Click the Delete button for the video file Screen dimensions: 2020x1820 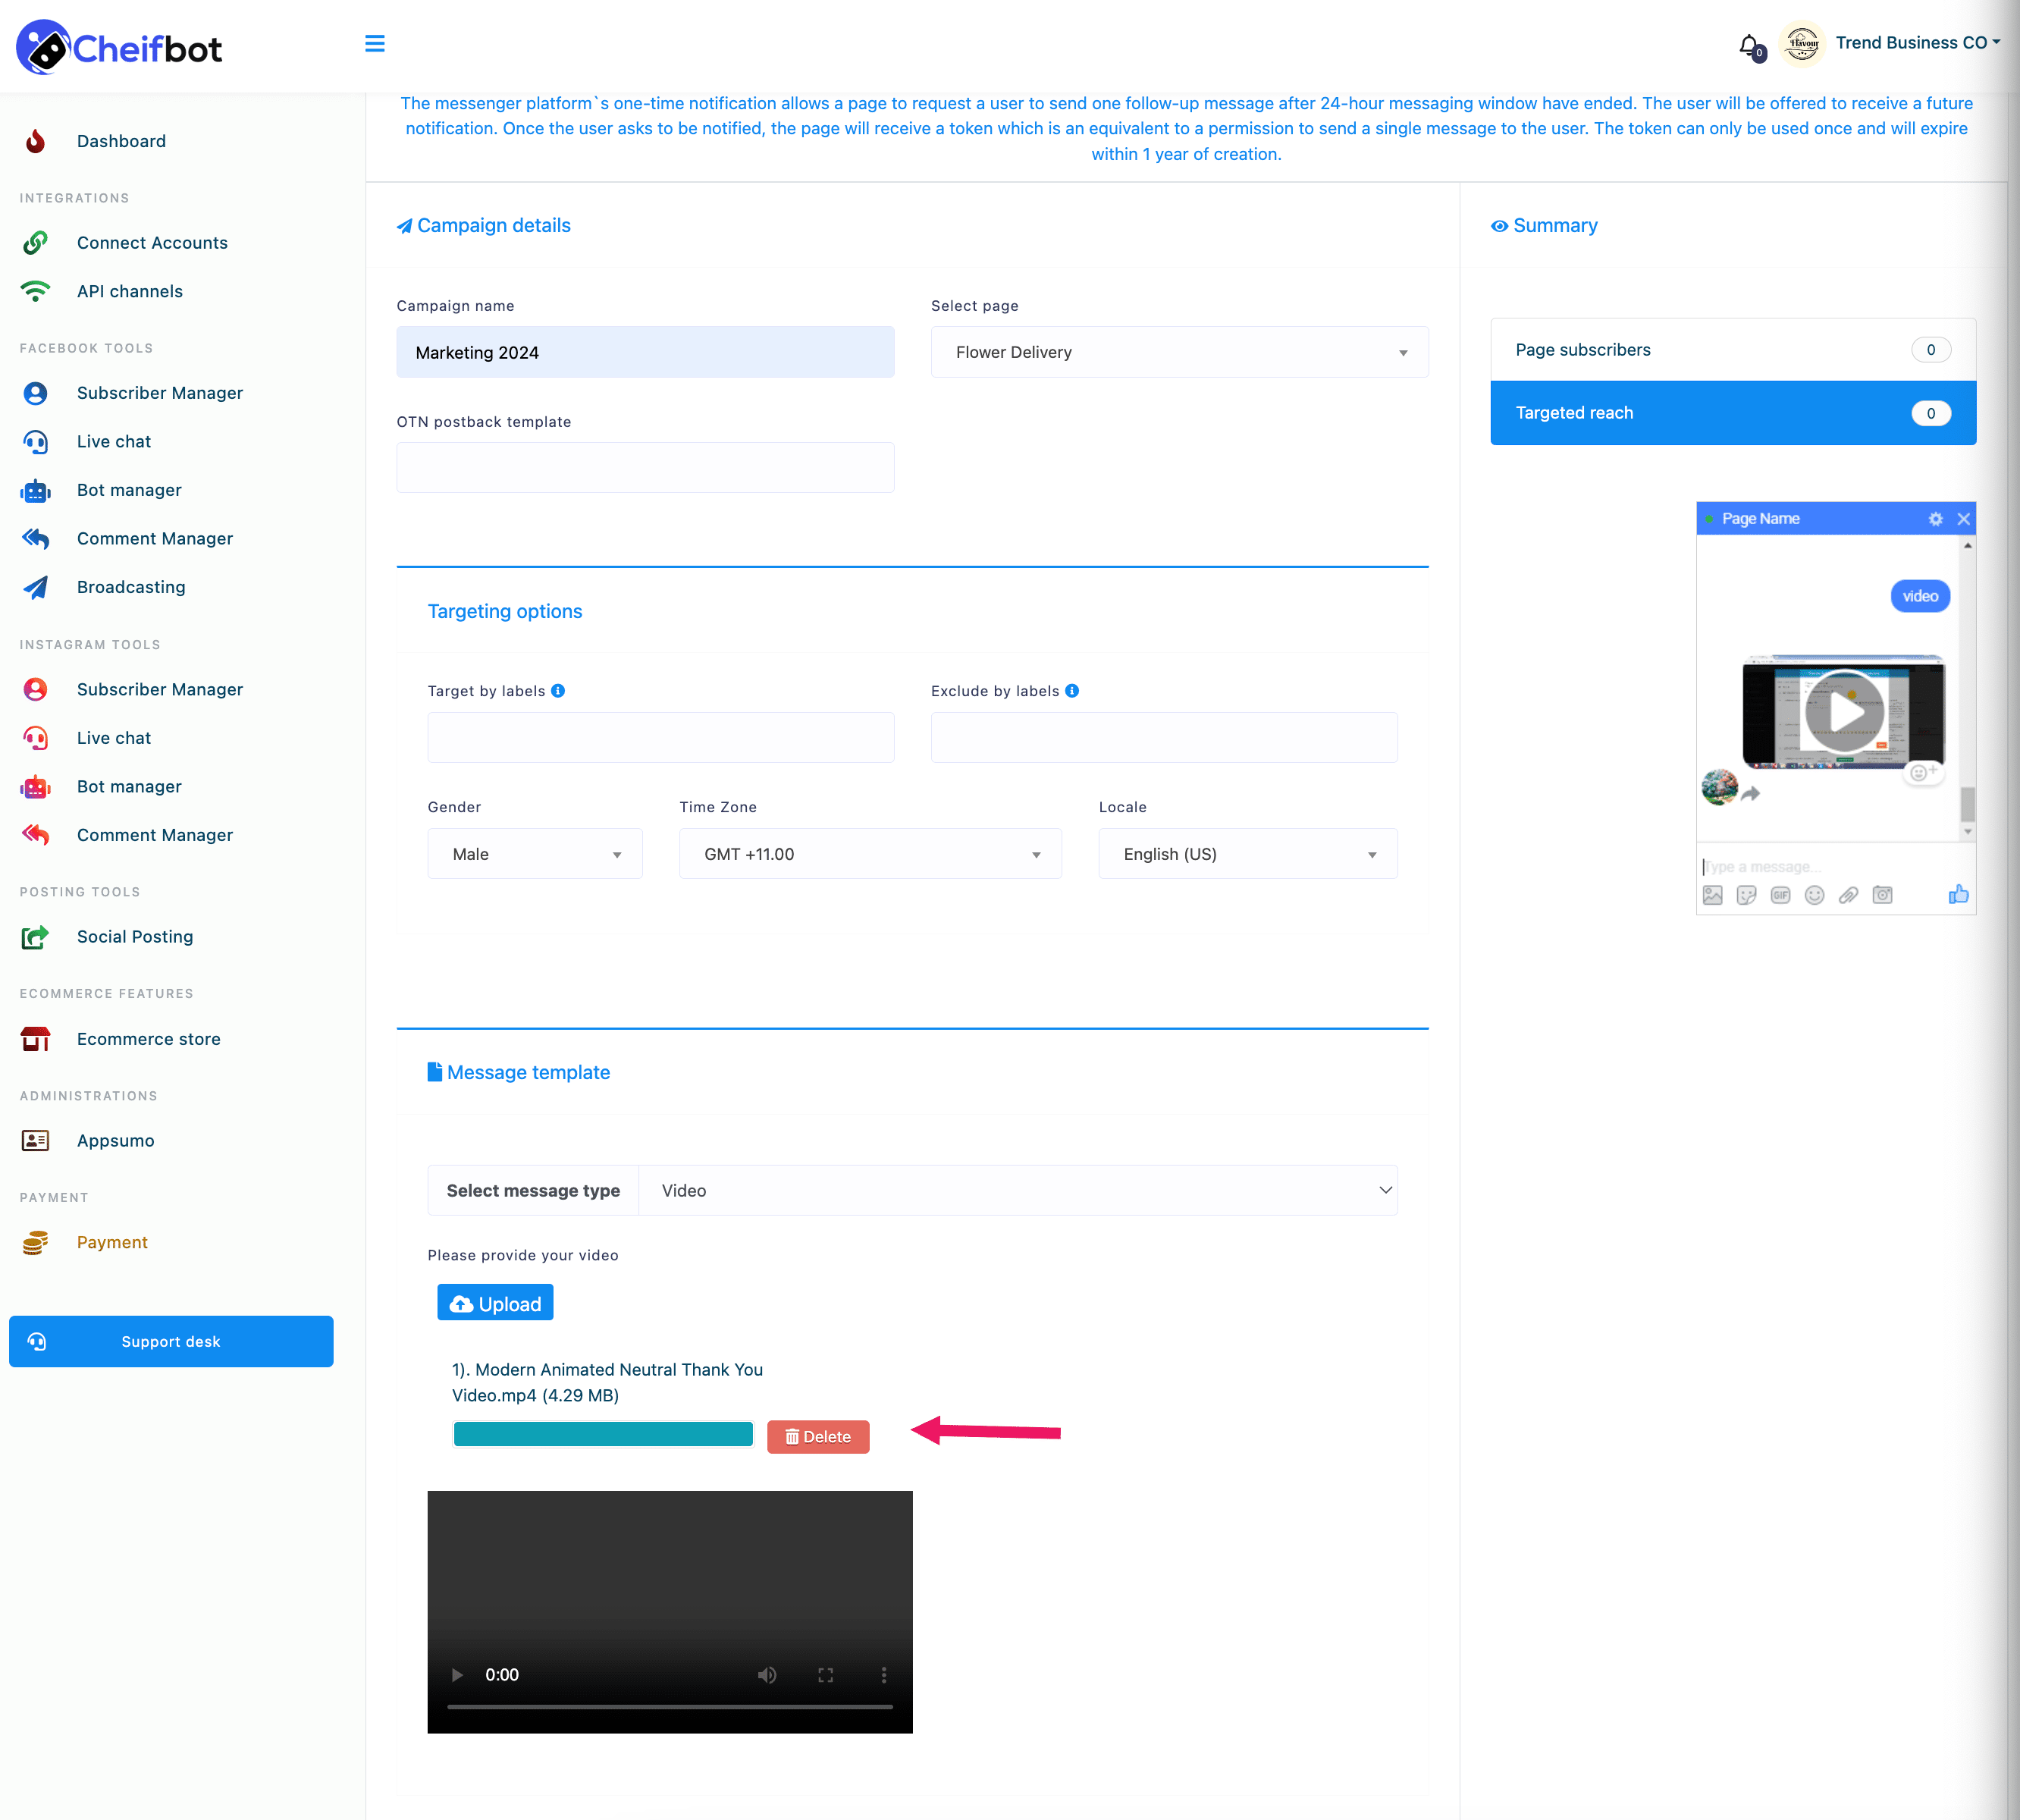click(x=817, y=1436)
